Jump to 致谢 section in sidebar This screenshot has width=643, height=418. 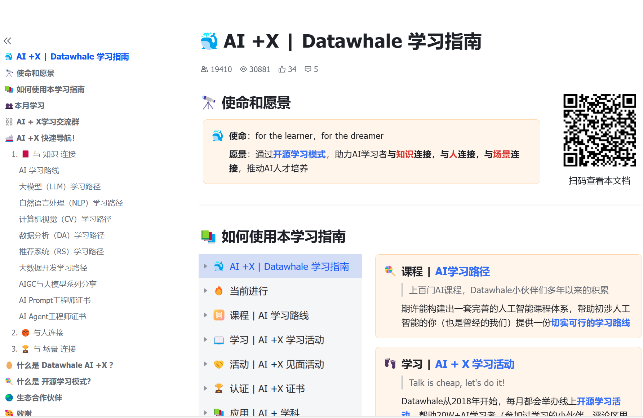click(x=24, y=413)
